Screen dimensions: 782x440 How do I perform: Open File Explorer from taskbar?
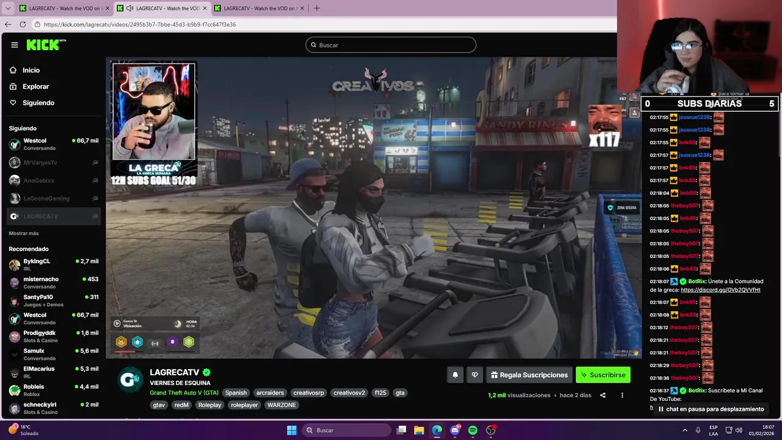click(419, 430)
